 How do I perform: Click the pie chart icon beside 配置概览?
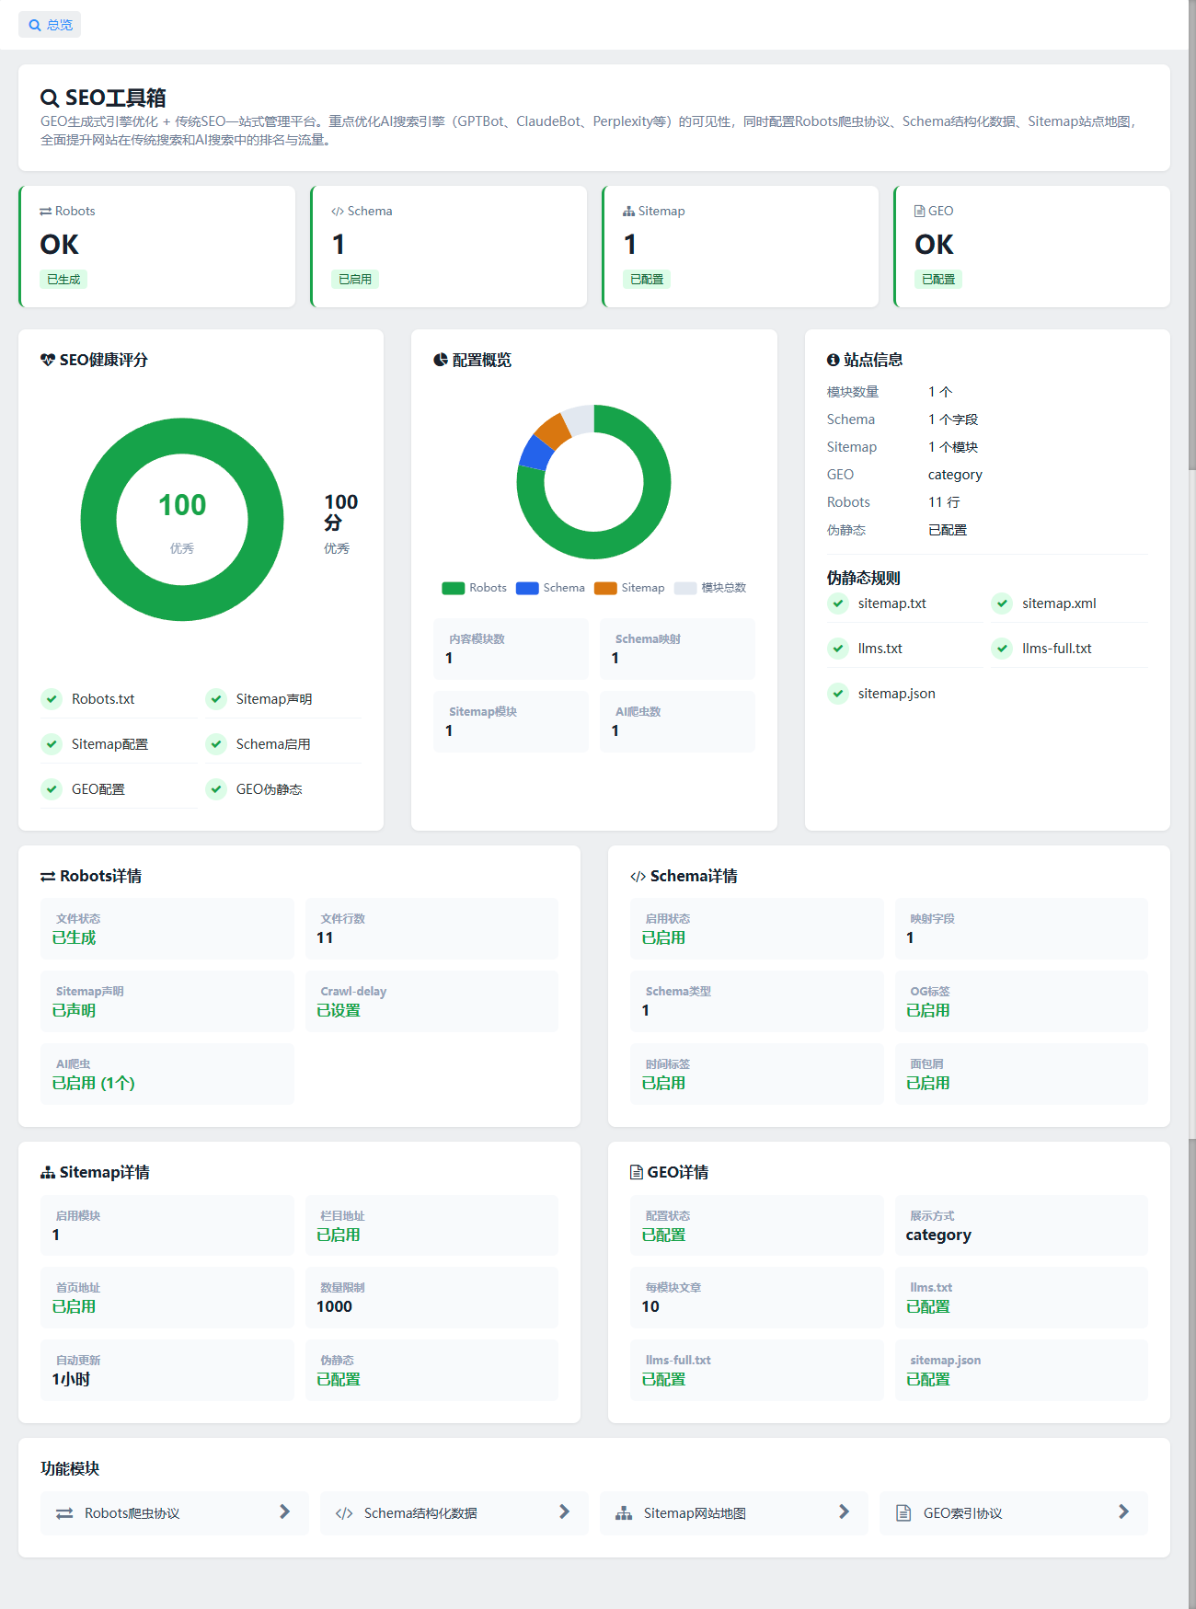pos(441,360)
